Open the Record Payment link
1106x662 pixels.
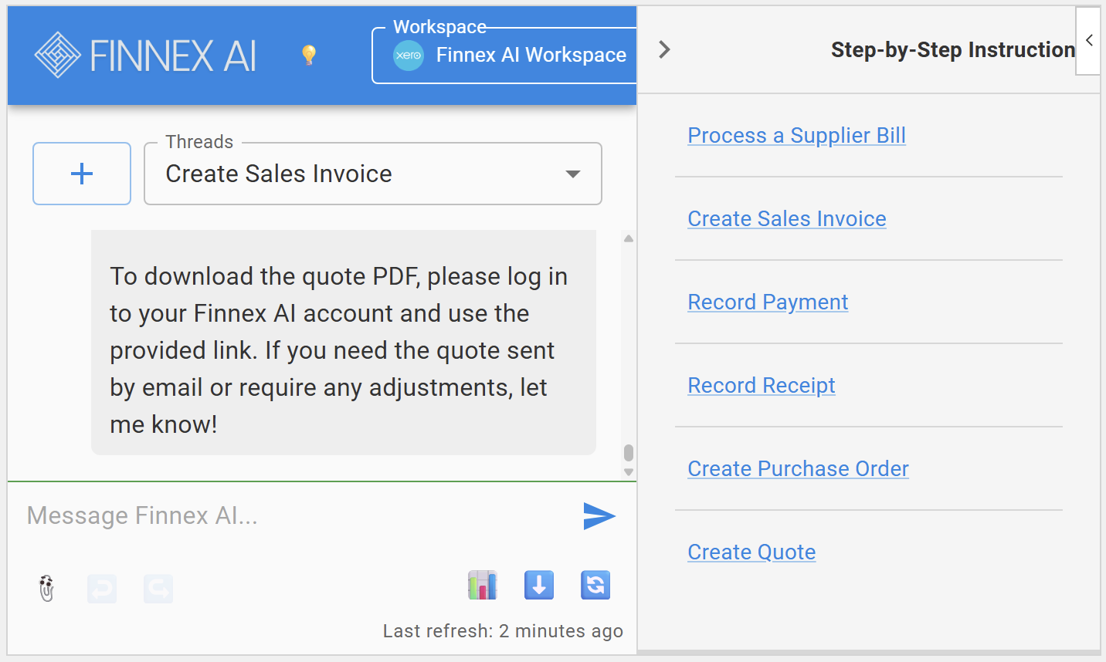[768, 302]
